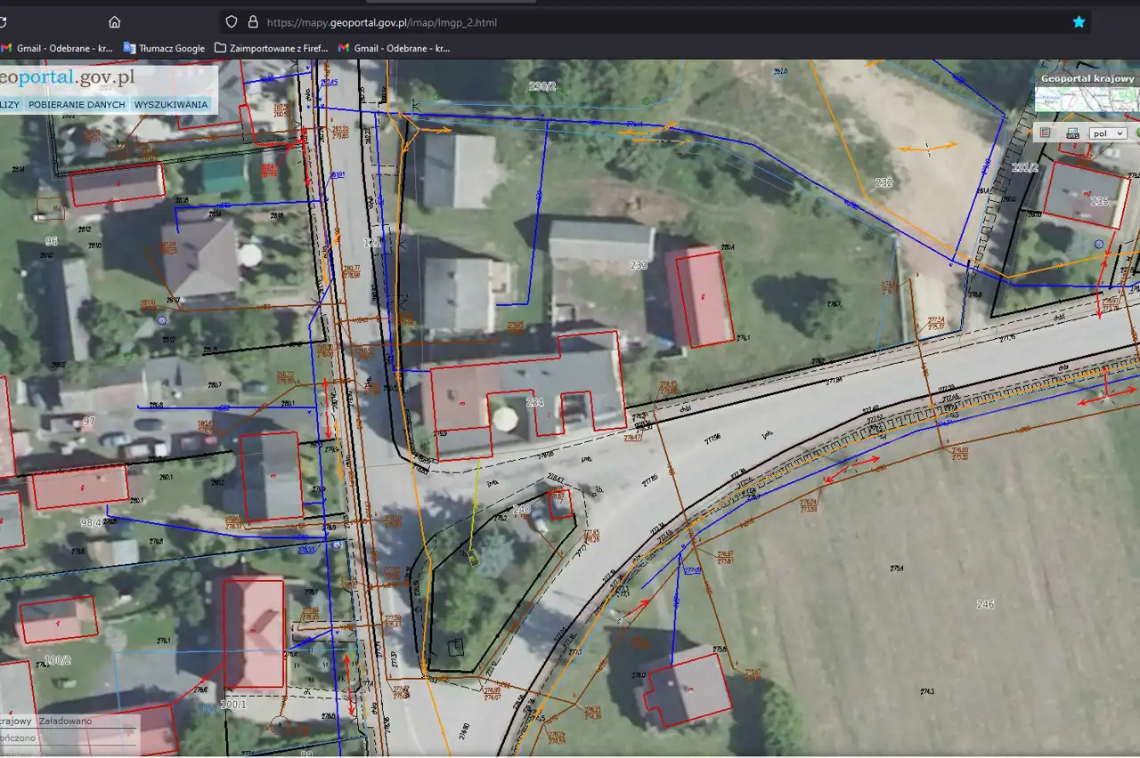Click the browser home button
The width and height of the screenshot is (1140, 758).
[114, 22]
